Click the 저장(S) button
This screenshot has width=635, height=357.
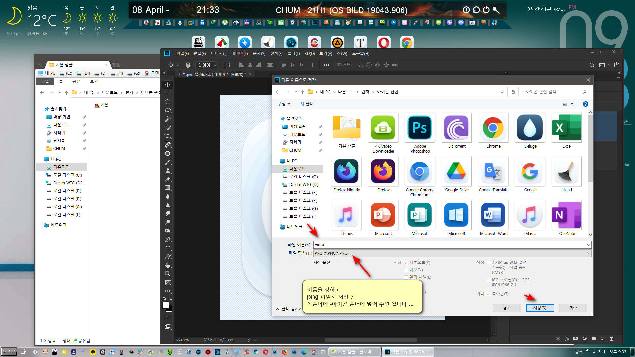click(540, 308)
